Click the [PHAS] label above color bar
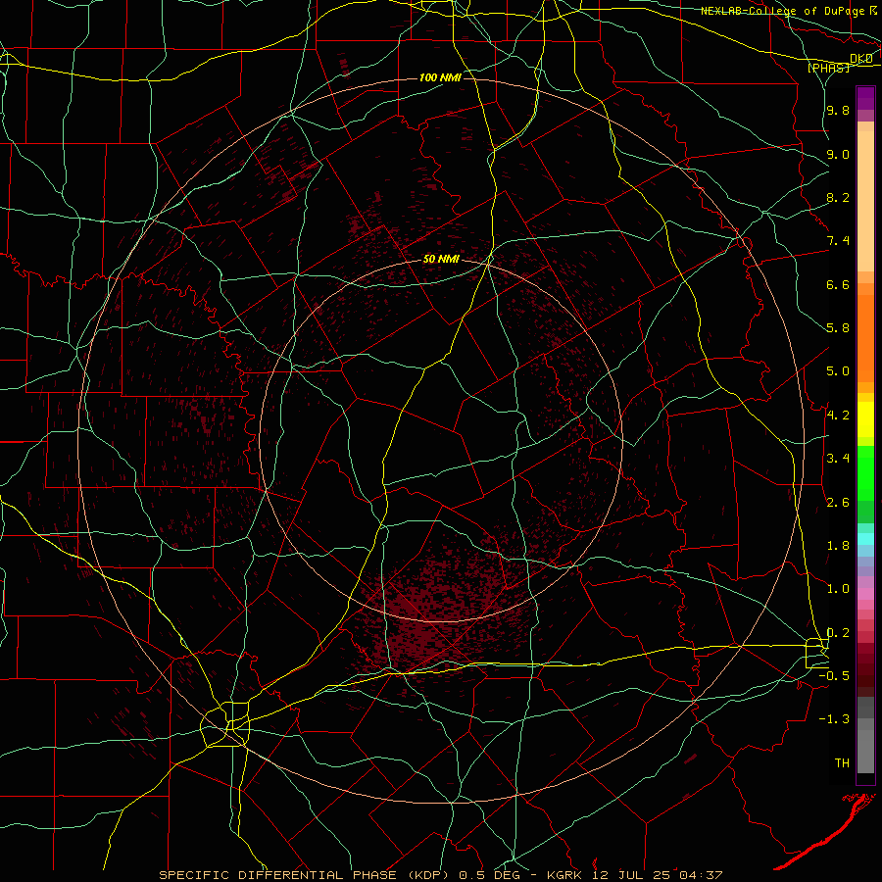Viewport: 882px width, 882px height. pyautogui.click(x=828, y=68)
